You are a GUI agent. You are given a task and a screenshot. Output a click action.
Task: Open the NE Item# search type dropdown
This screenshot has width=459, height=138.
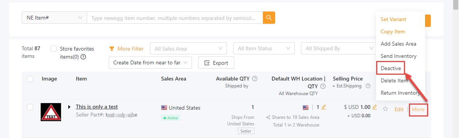(x=54, y=18)
